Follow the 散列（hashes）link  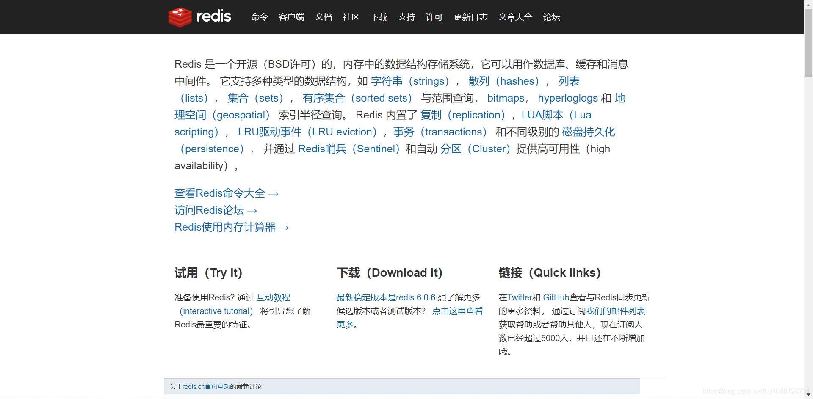point(504,81)
